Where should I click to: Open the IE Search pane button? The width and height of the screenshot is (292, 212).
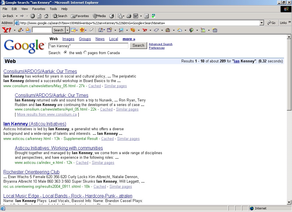[x=60, y=16]
